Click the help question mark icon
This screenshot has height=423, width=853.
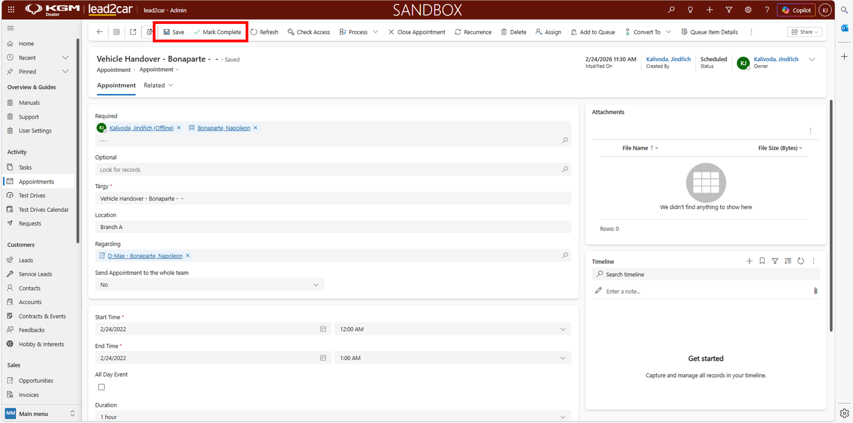point(767,10)
